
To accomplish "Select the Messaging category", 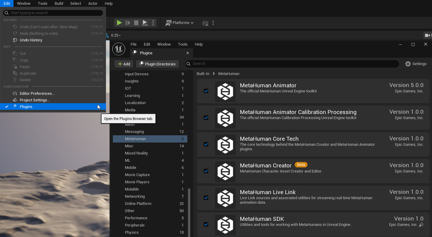I will [150, 132].
